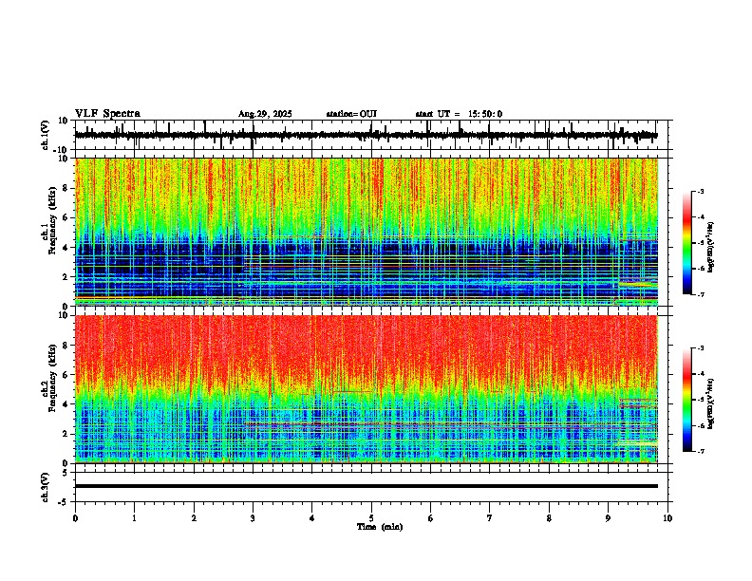
Task: Click the "ch.3(V)" axis label
Action: pyautogui.click(x=46, y=487)
